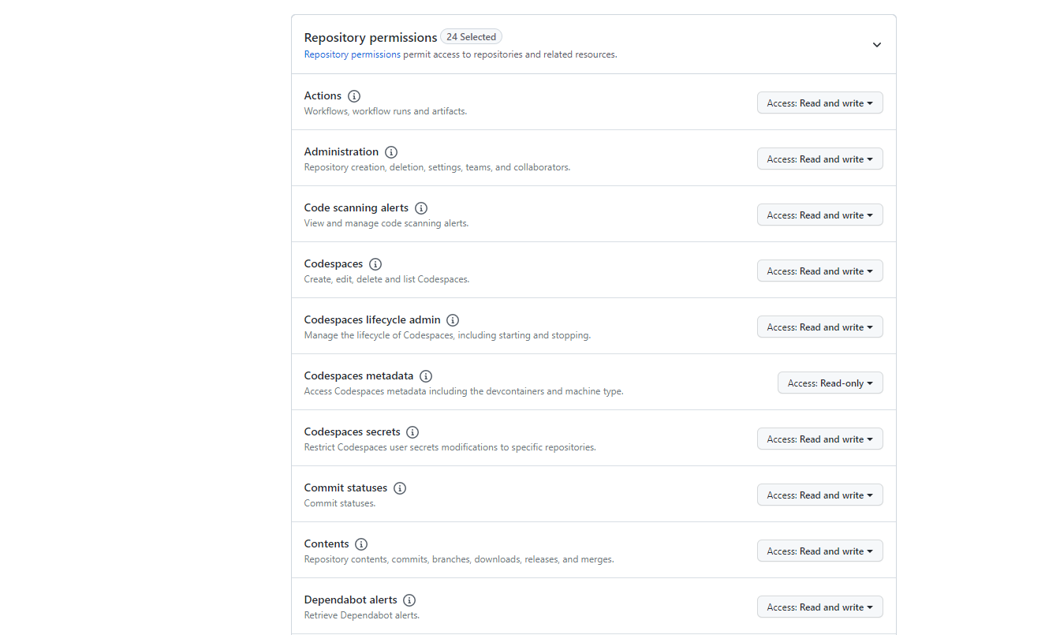The height and width of the screenshot is (635, 1045).
Task: Click the Repository permissions heading
Action: (x=371, y=37)
